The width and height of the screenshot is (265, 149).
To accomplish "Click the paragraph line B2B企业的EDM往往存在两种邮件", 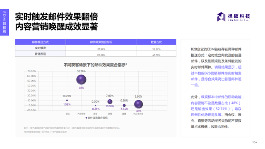I will [216, 49].
